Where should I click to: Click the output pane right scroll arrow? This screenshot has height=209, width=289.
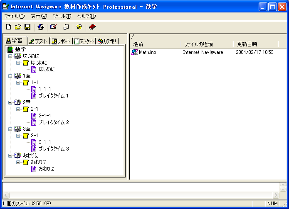click(276, 195)
